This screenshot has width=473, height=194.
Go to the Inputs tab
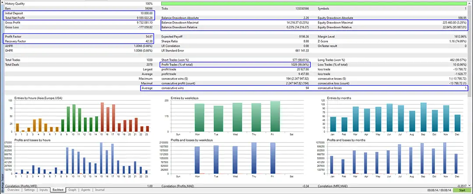[x=43, y=190]
